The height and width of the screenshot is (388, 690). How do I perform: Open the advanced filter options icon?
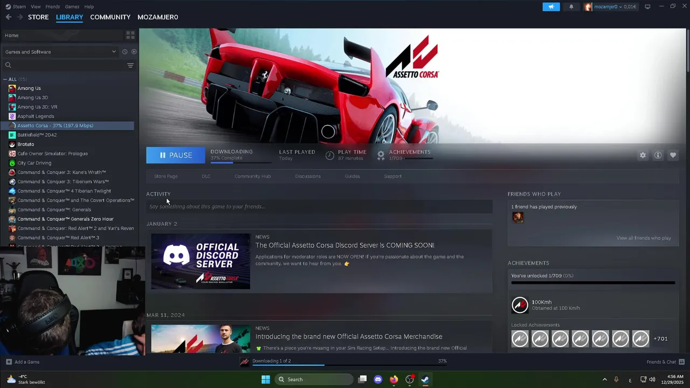pos(130,65)
